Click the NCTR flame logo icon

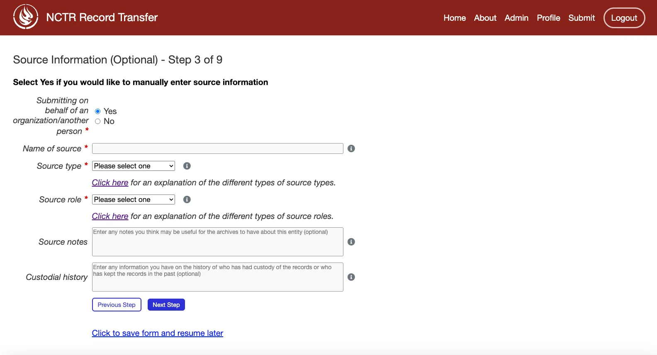[x=26, y=17]
